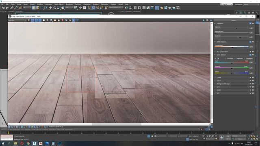Click the red stop render icon in VFB
Image resolution: width=260 pixels, height=146 pixels.
coord(63,20)
